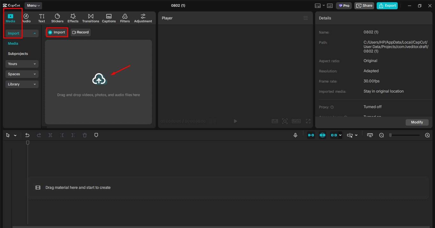This screenshot has height=228, width=435.
Task: Toggle auto snapping
Action: pyautogui.click(x=323, y=135)
